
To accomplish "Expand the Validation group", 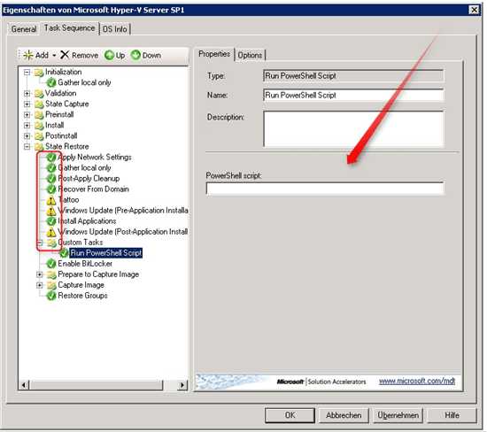I will 27,93.
